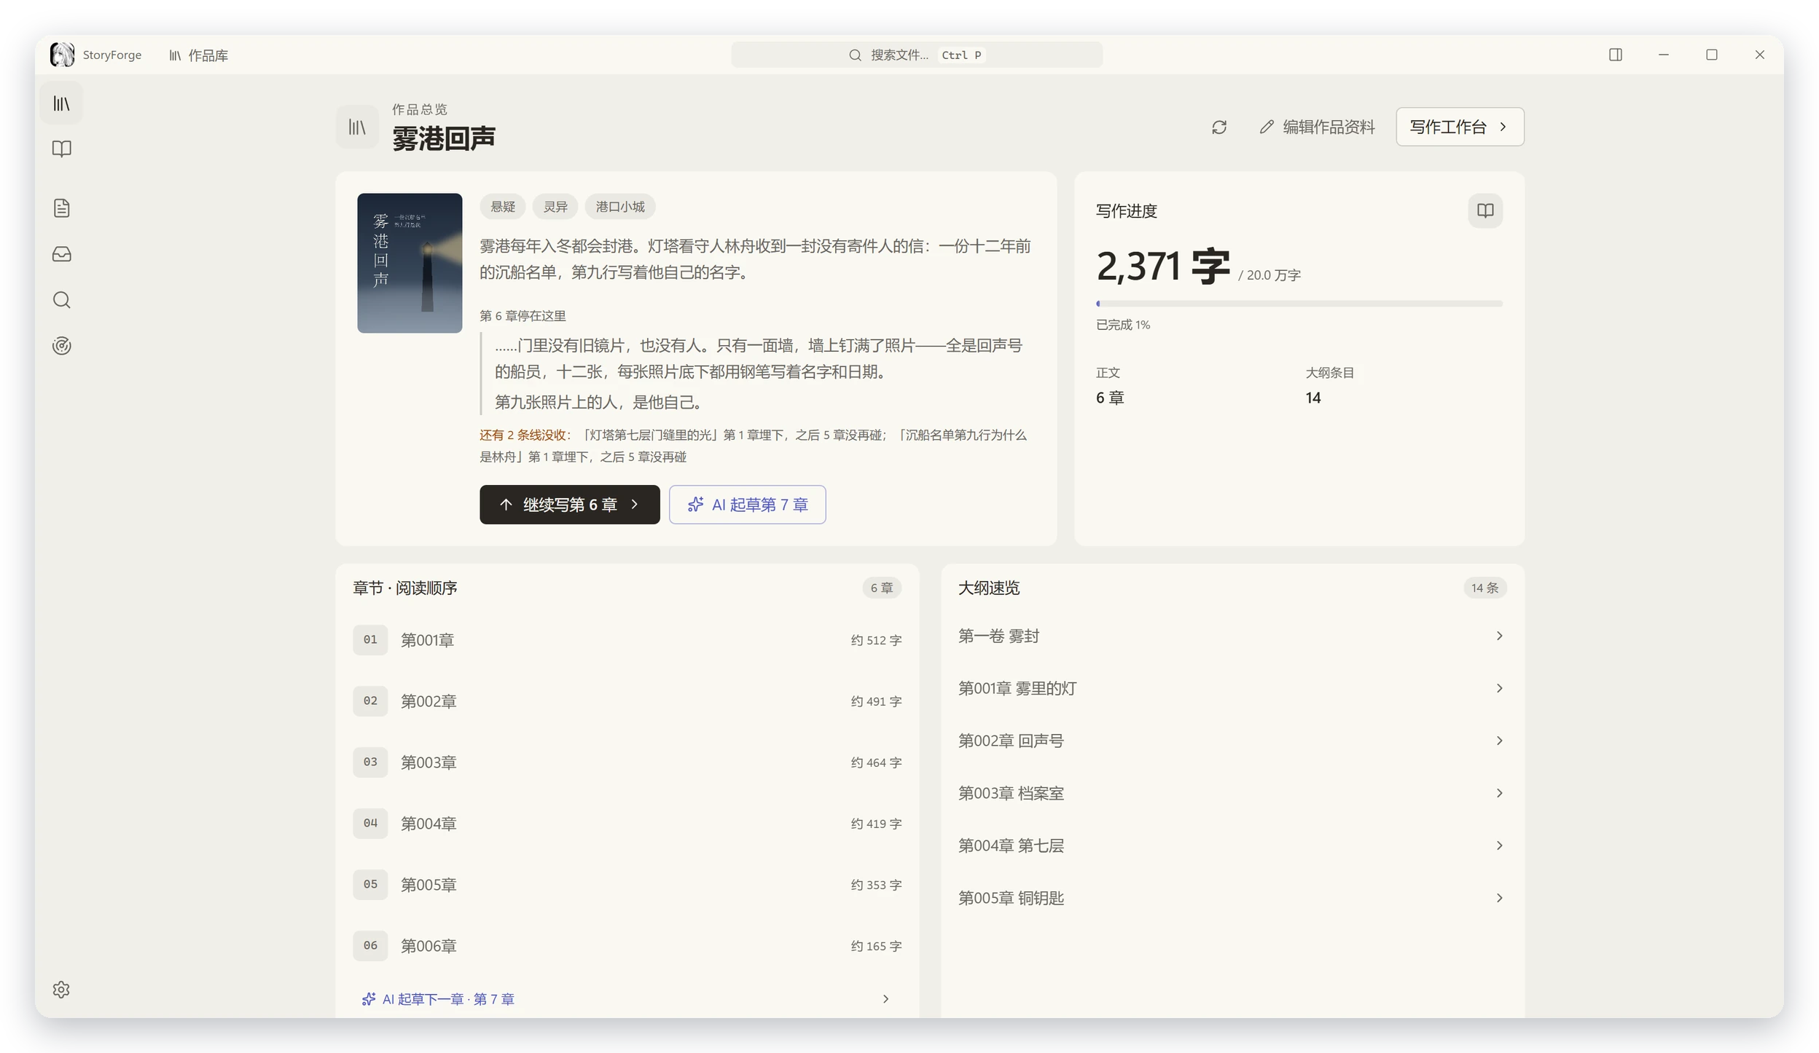Image resolution: width=1819 pixels, height=1053 pixels.
Task: Open the book reading icon in sidebar
Action: pos(61,149)
